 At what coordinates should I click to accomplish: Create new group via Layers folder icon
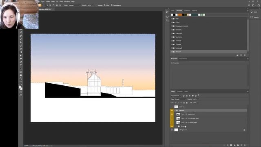coord(238,145)
